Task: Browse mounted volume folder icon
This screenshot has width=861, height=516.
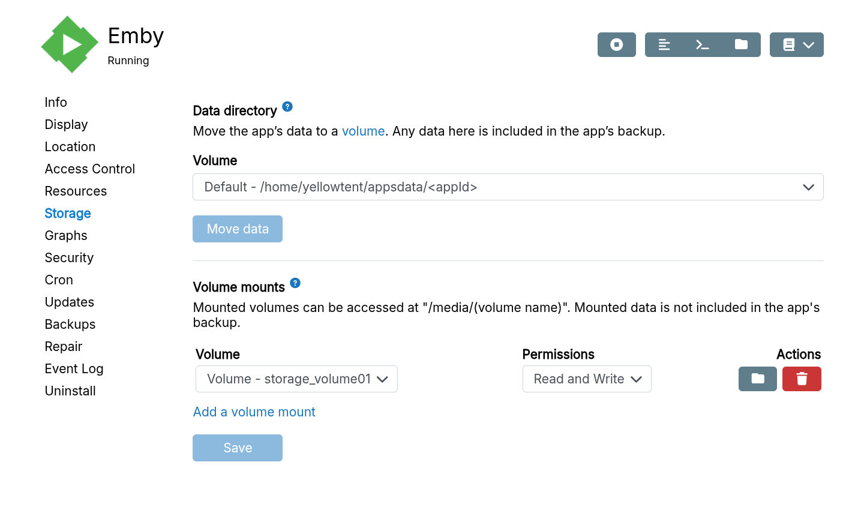Action: coord(757,379)
